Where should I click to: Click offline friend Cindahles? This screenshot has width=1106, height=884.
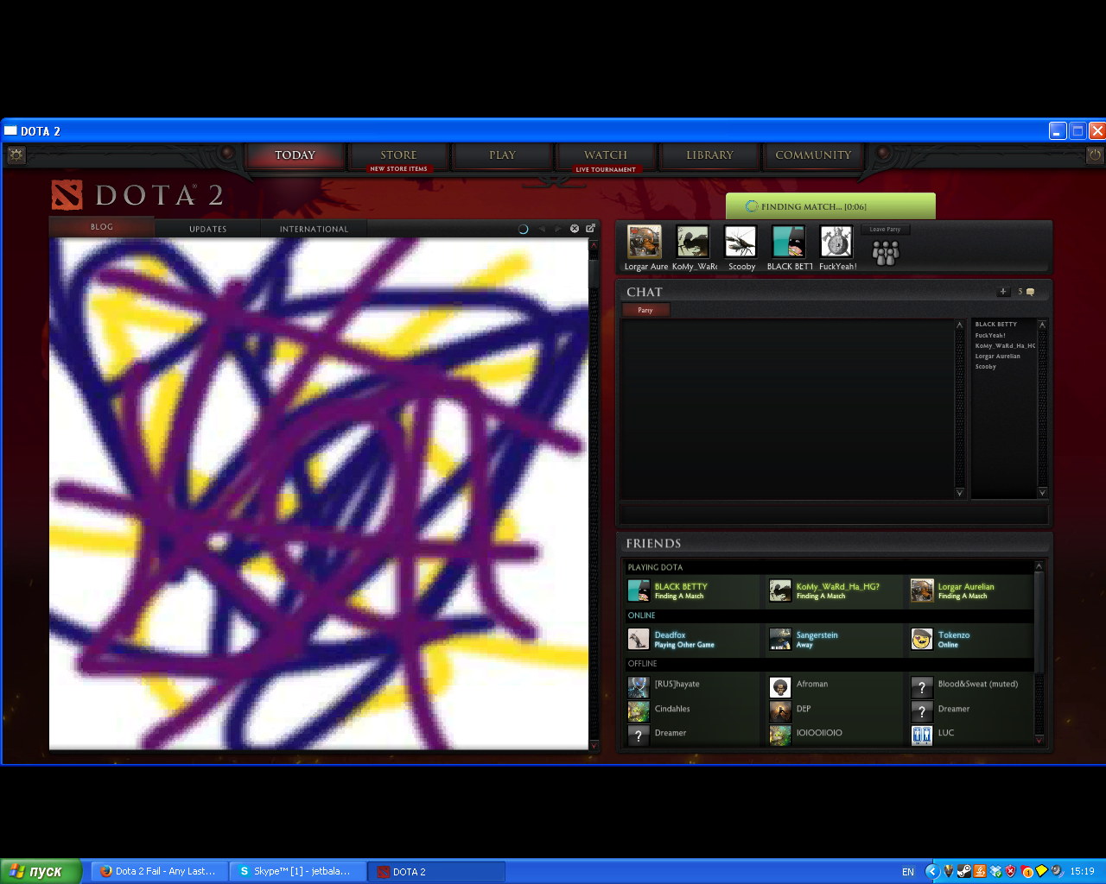672,709
